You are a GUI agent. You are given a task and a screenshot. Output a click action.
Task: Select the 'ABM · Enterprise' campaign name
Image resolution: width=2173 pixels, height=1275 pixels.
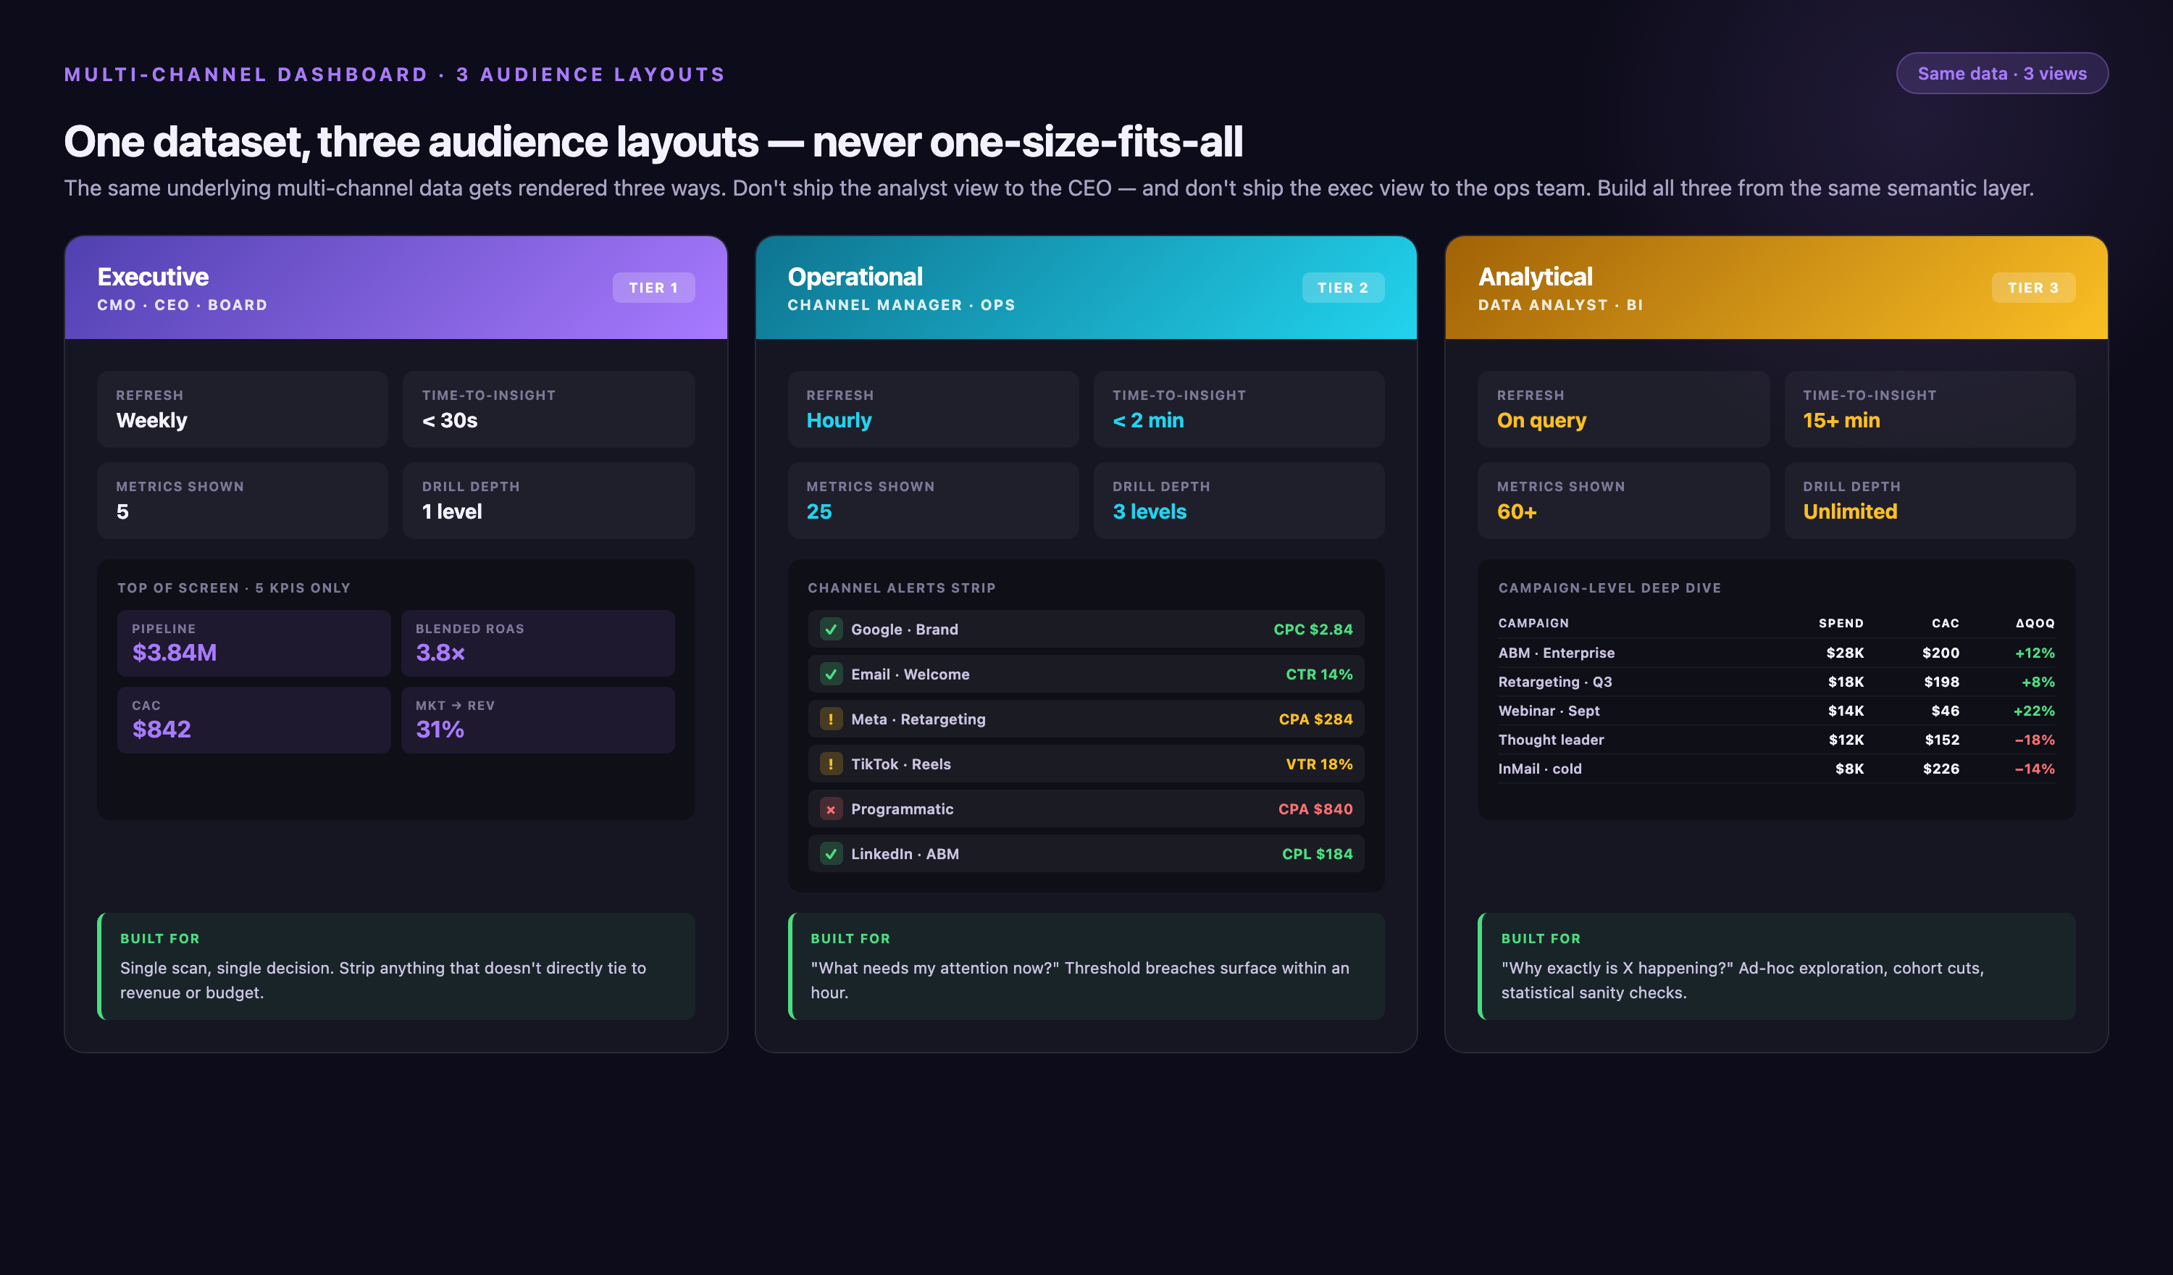click(1557, 653)
